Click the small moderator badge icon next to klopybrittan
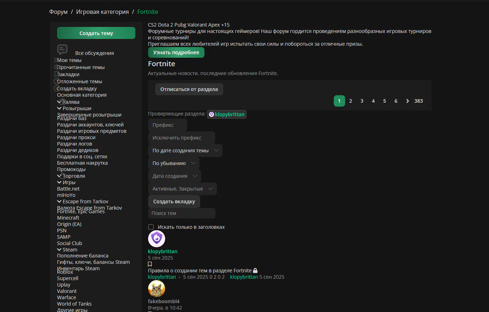The height and width of the screenshot is (312, 489). click(x=212, y=114)
